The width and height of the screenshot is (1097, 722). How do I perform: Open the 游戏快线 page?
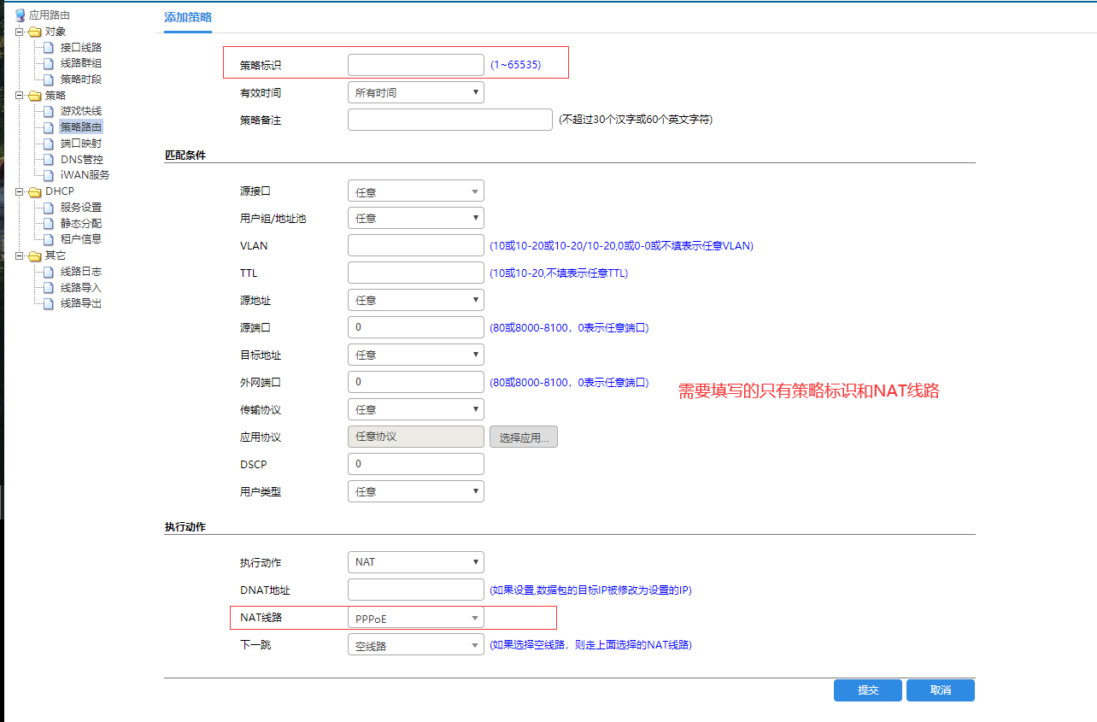81,111
